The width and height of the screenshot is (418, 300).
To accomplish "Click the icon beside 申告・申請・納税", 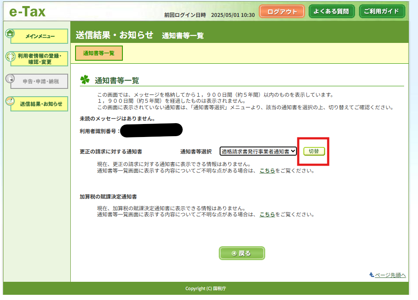I will pyautogui.click(x=10, y=79).
